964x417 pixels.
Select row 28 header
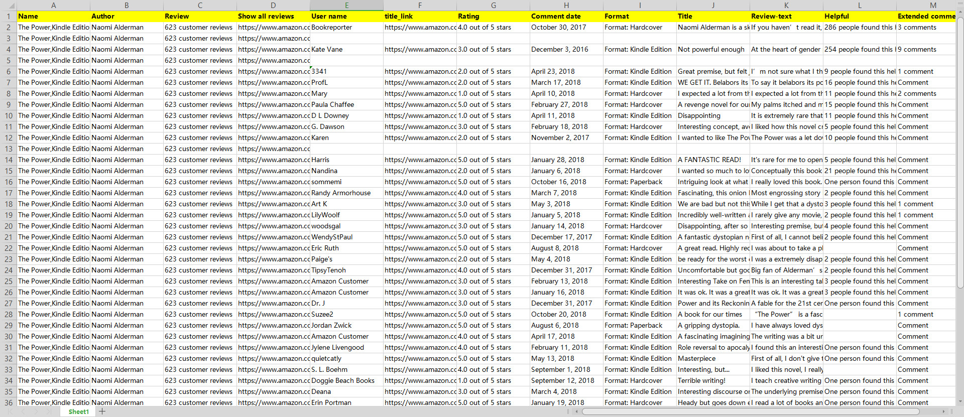(x=8, y=314)
